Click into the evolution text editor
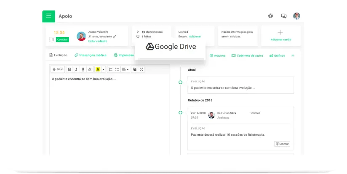The width and height of the screenshot is (347, 174). point(109,114)
